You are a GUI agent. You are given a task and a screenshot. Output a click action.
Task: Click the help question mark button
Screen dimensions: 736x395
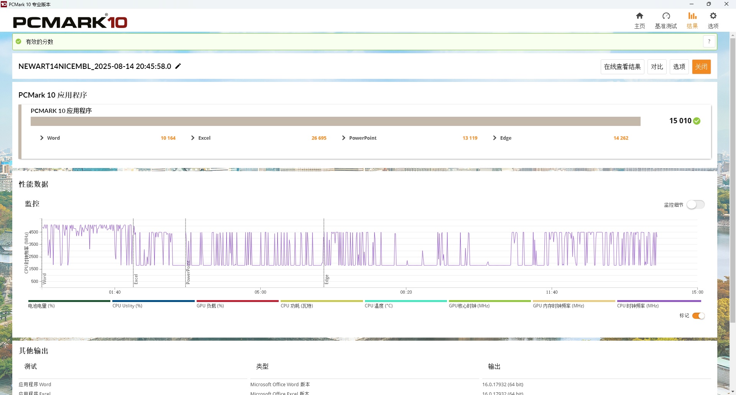(709, 41)
